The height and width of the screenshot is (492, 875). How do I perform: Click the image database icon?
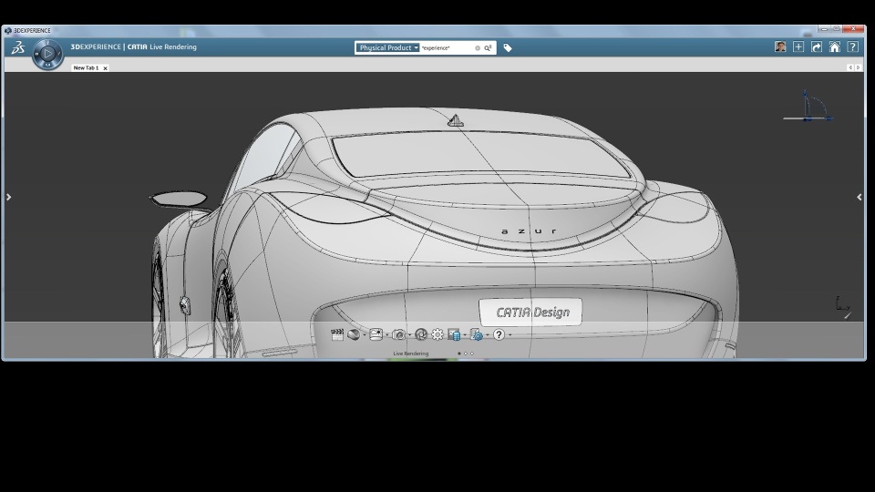tap(454, 334)
